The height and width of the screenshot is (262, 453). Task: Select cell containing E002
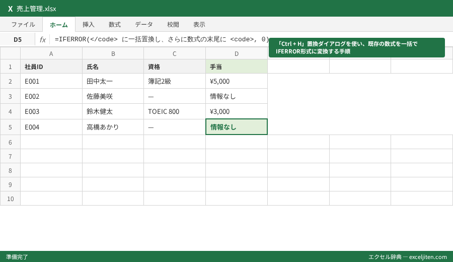pyautogui.click(x=51, y=96)
